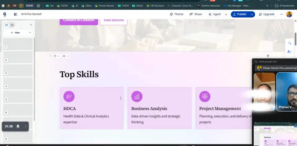Open the Agent assistant
Viewport: 297px width, 146px height.
click(x=215, y=14)
